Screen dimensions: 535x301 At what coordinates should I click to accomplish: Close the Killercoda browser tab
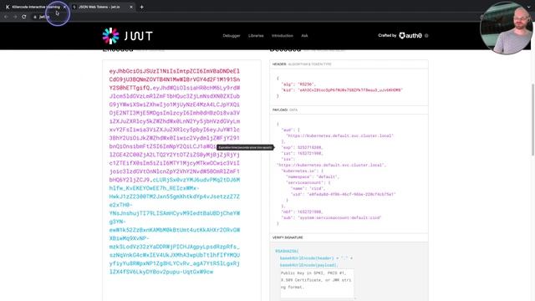pyautogui.click(x=64, y=7)
